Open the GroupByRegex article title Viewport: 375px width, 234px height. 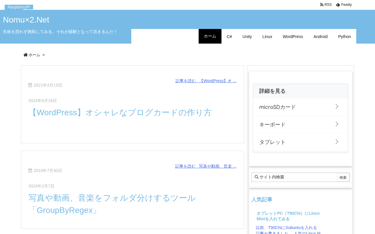pyautogui.click(x=112, y=204)
